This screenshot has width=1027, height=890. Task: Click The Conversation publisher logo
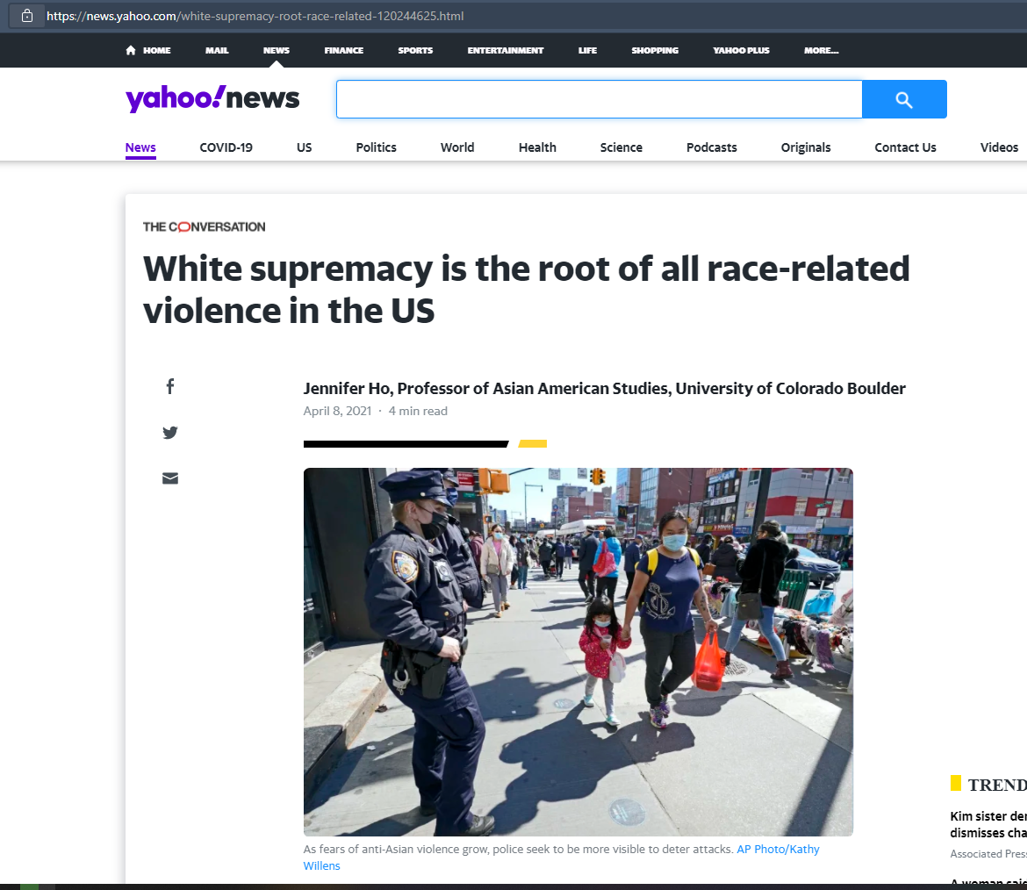coord(205,226)
